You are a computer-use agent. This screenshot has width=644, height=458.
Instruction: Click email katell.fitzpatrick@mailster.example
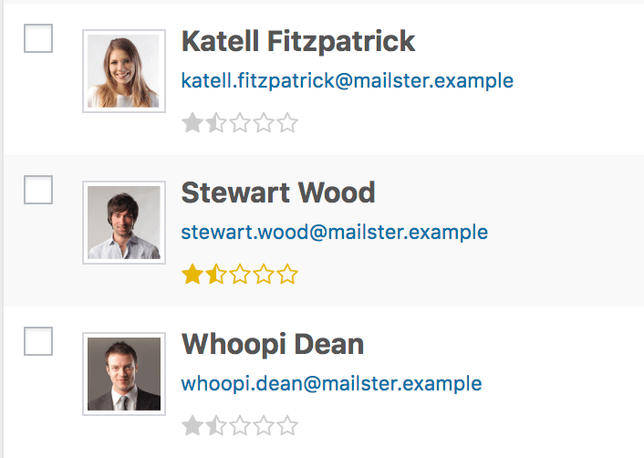pyautogui.click(x=347, y=81)
